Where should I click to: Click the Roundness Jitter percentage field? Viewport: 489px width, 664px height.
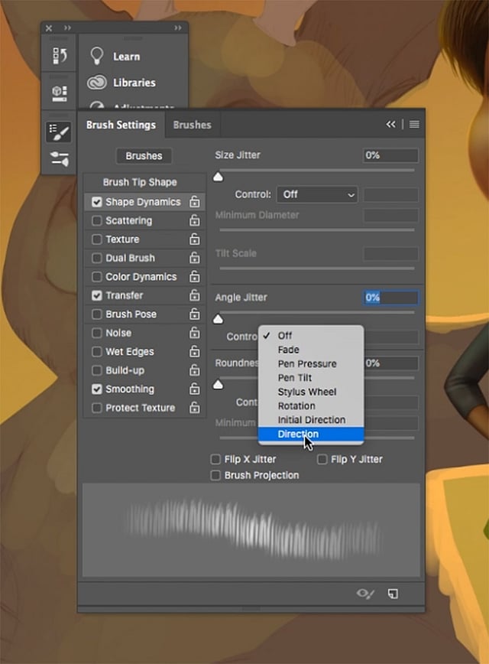[x=391, y=363]
